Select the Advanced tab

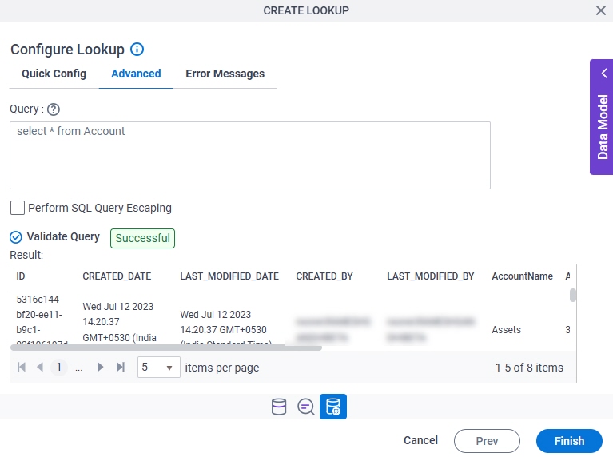[136, 74]
